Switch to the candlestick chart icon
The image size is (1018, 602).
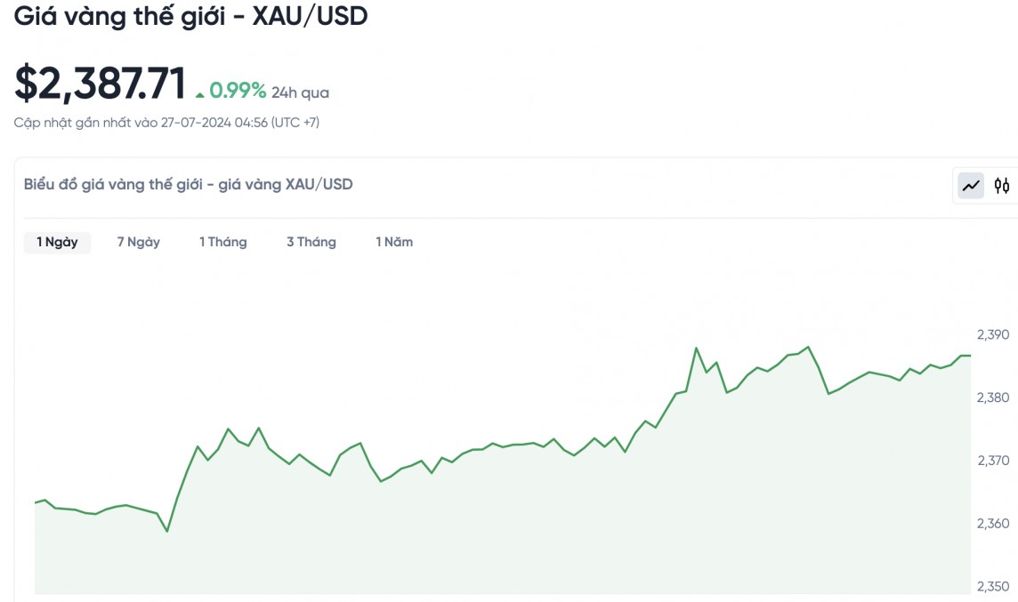pyautogui.click(x=1002, y=186)
